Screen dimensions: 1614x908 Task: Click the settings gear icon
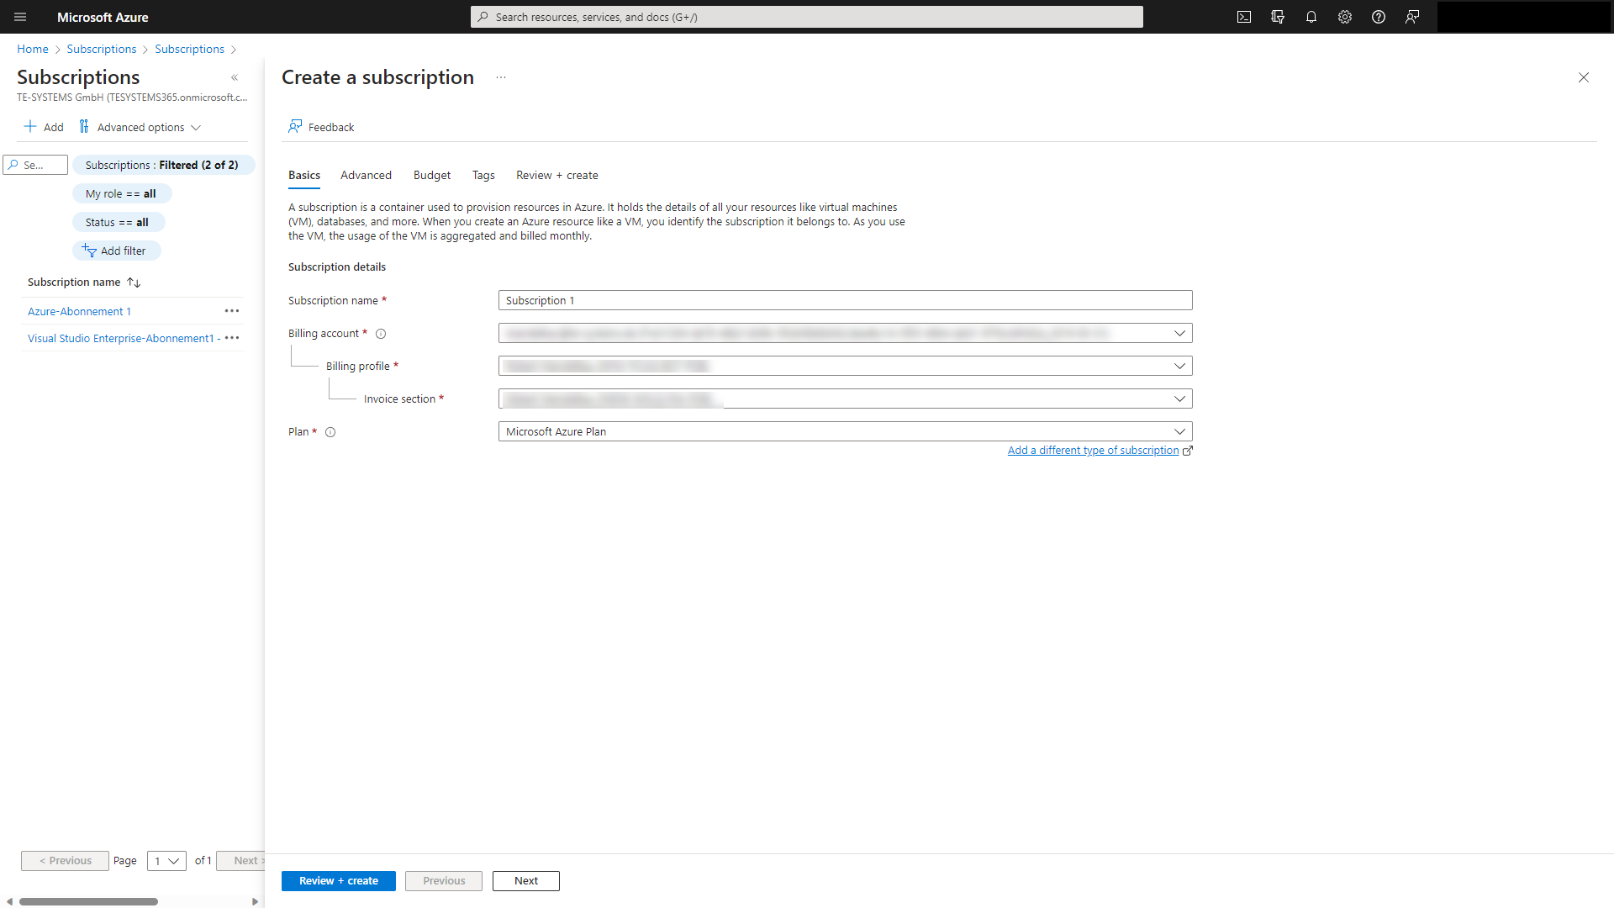(x=1343, y=17)
